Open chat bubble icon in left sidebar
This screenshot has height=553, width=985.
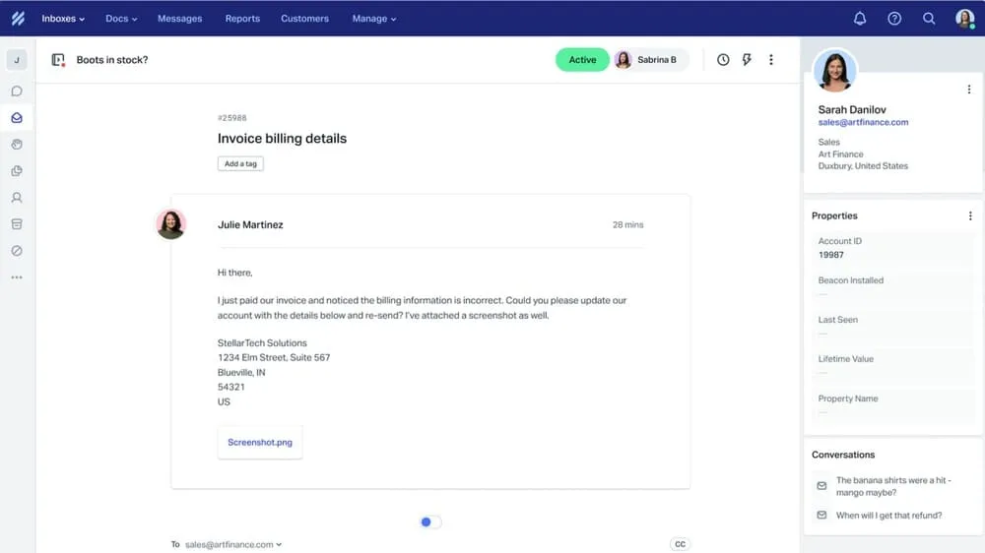pyautogui.click(x=17, y=91)
